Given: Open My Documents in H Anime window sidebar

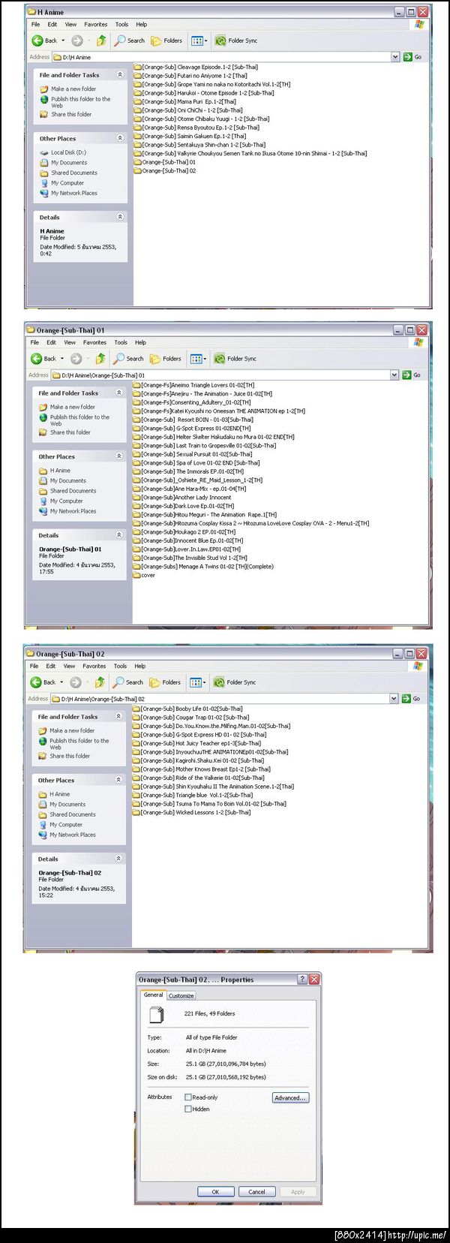Looking at the screenshot, I should tap(69, 162).
